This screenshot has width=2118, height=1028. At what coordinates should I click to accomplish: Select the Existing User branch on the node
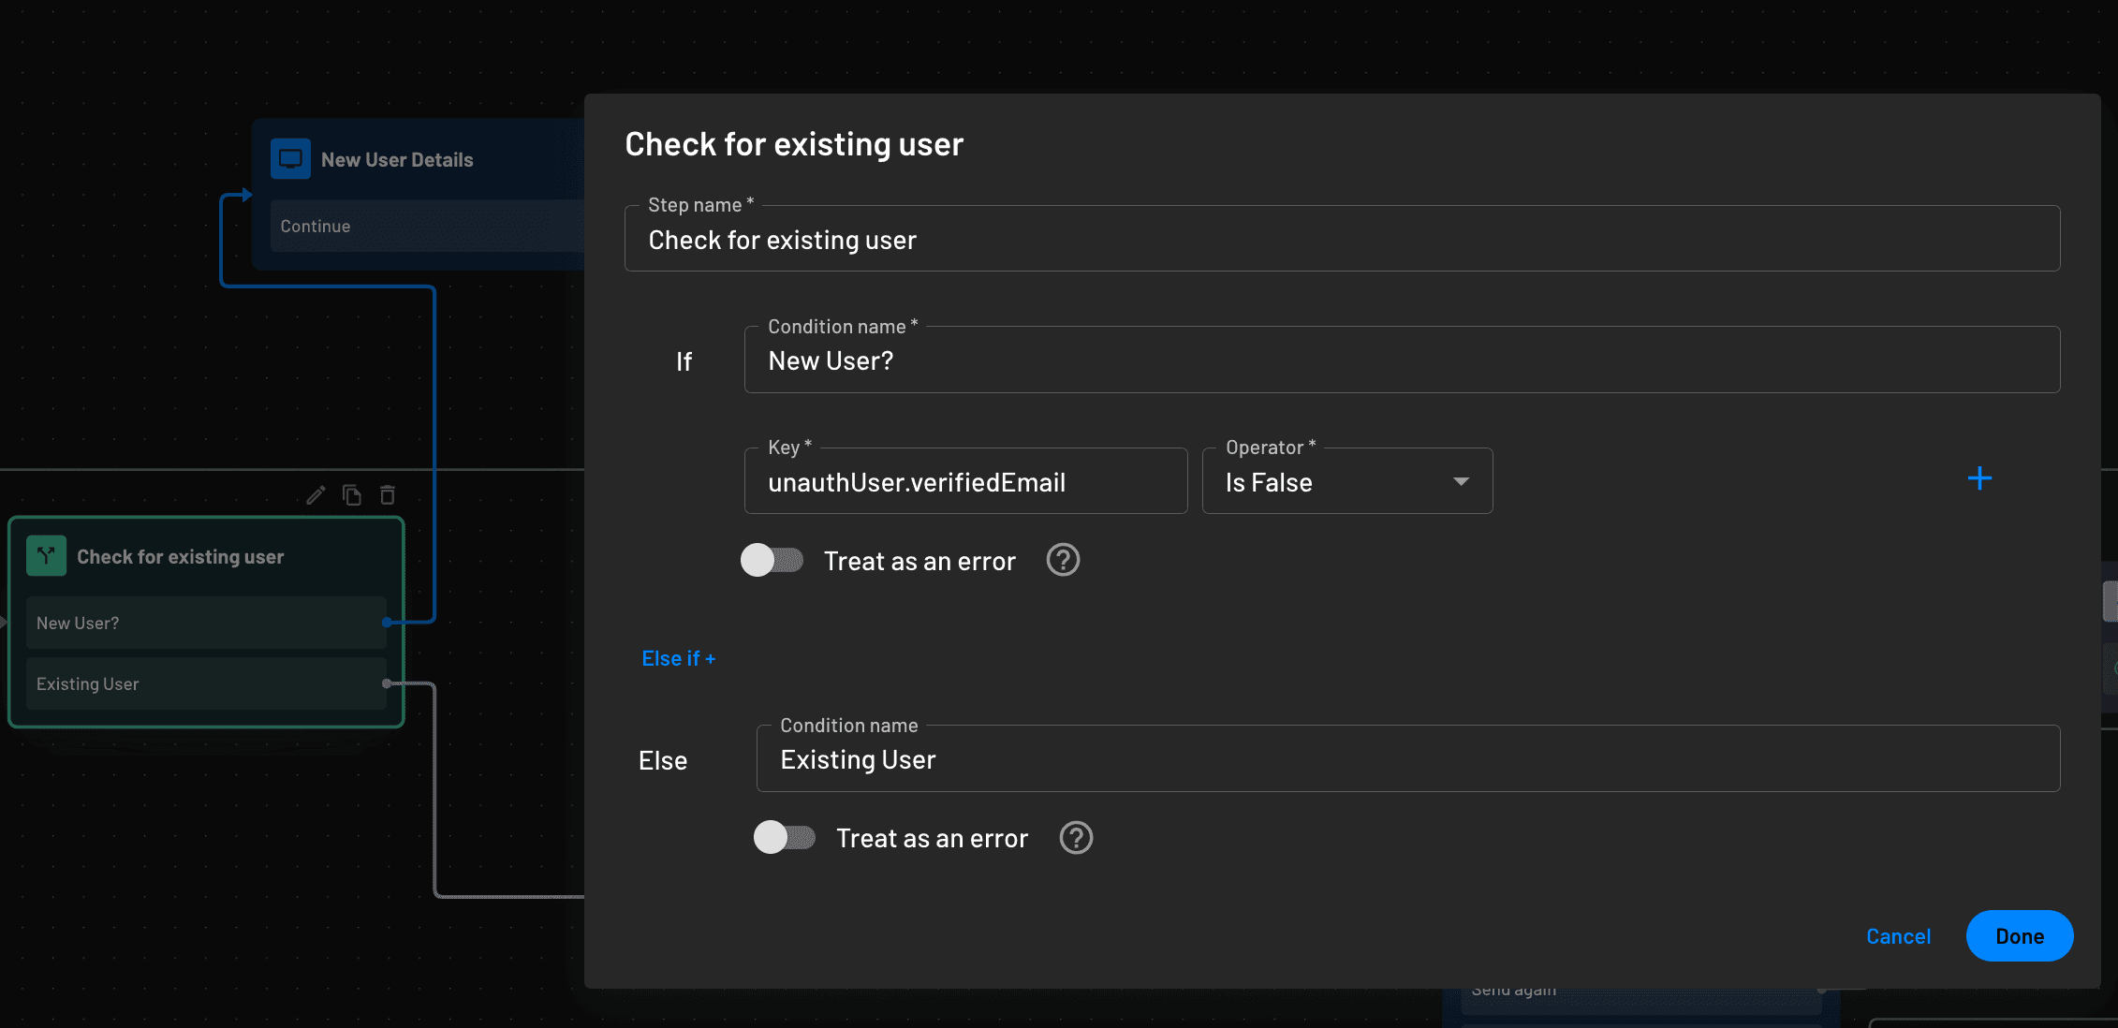tap(205, 683)
